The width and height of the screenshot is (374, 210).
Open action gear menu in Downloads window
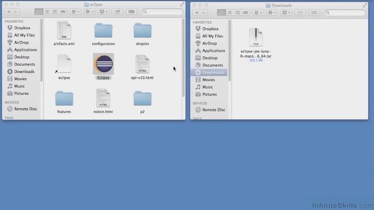tap(272, 13)
